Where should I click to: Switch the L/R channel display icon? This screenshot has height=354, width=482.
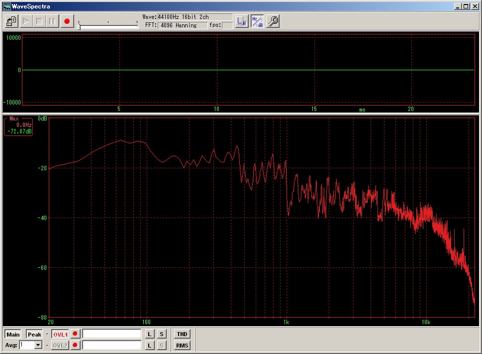(242, 21)
